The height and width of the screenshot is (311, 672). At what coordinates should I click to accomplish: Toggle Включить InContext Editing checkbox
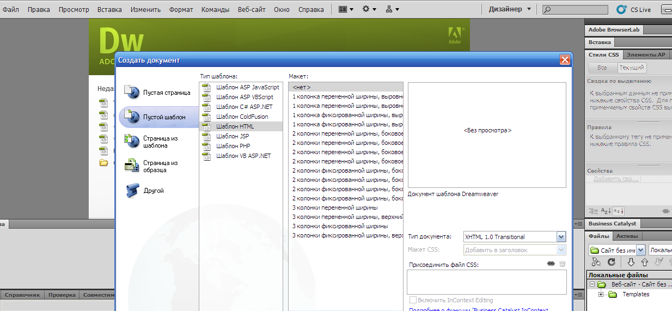coord(413,300)
